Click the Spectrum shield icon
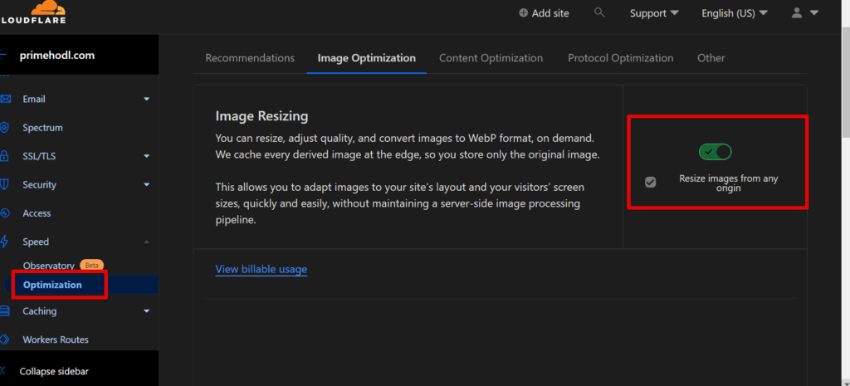This screenshot has height=386, width=850. (x=4, y=127)
